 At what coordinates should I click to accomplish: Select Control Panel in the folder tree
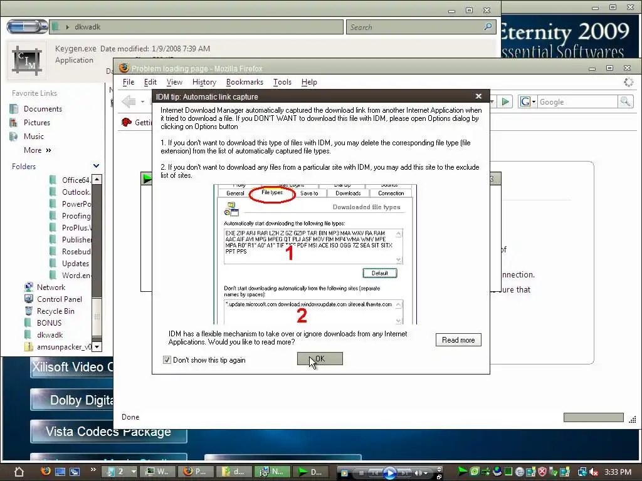(54, 299)
